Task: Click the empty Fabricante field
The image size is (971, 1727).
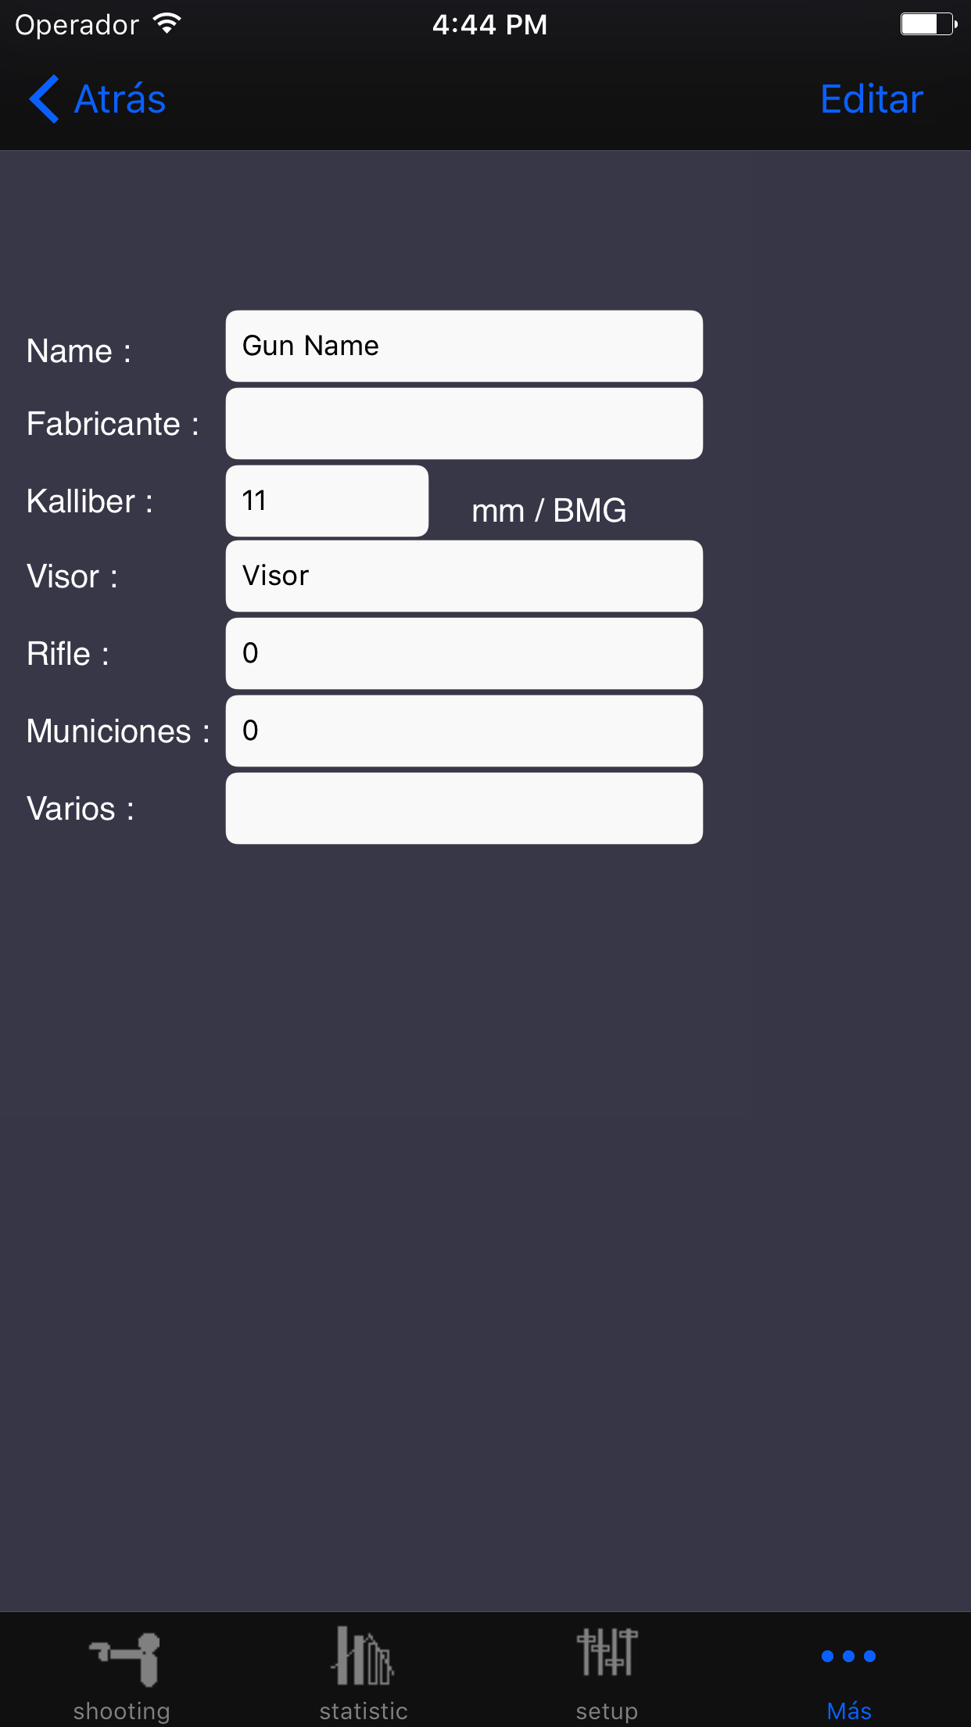Action: [464, 424]
